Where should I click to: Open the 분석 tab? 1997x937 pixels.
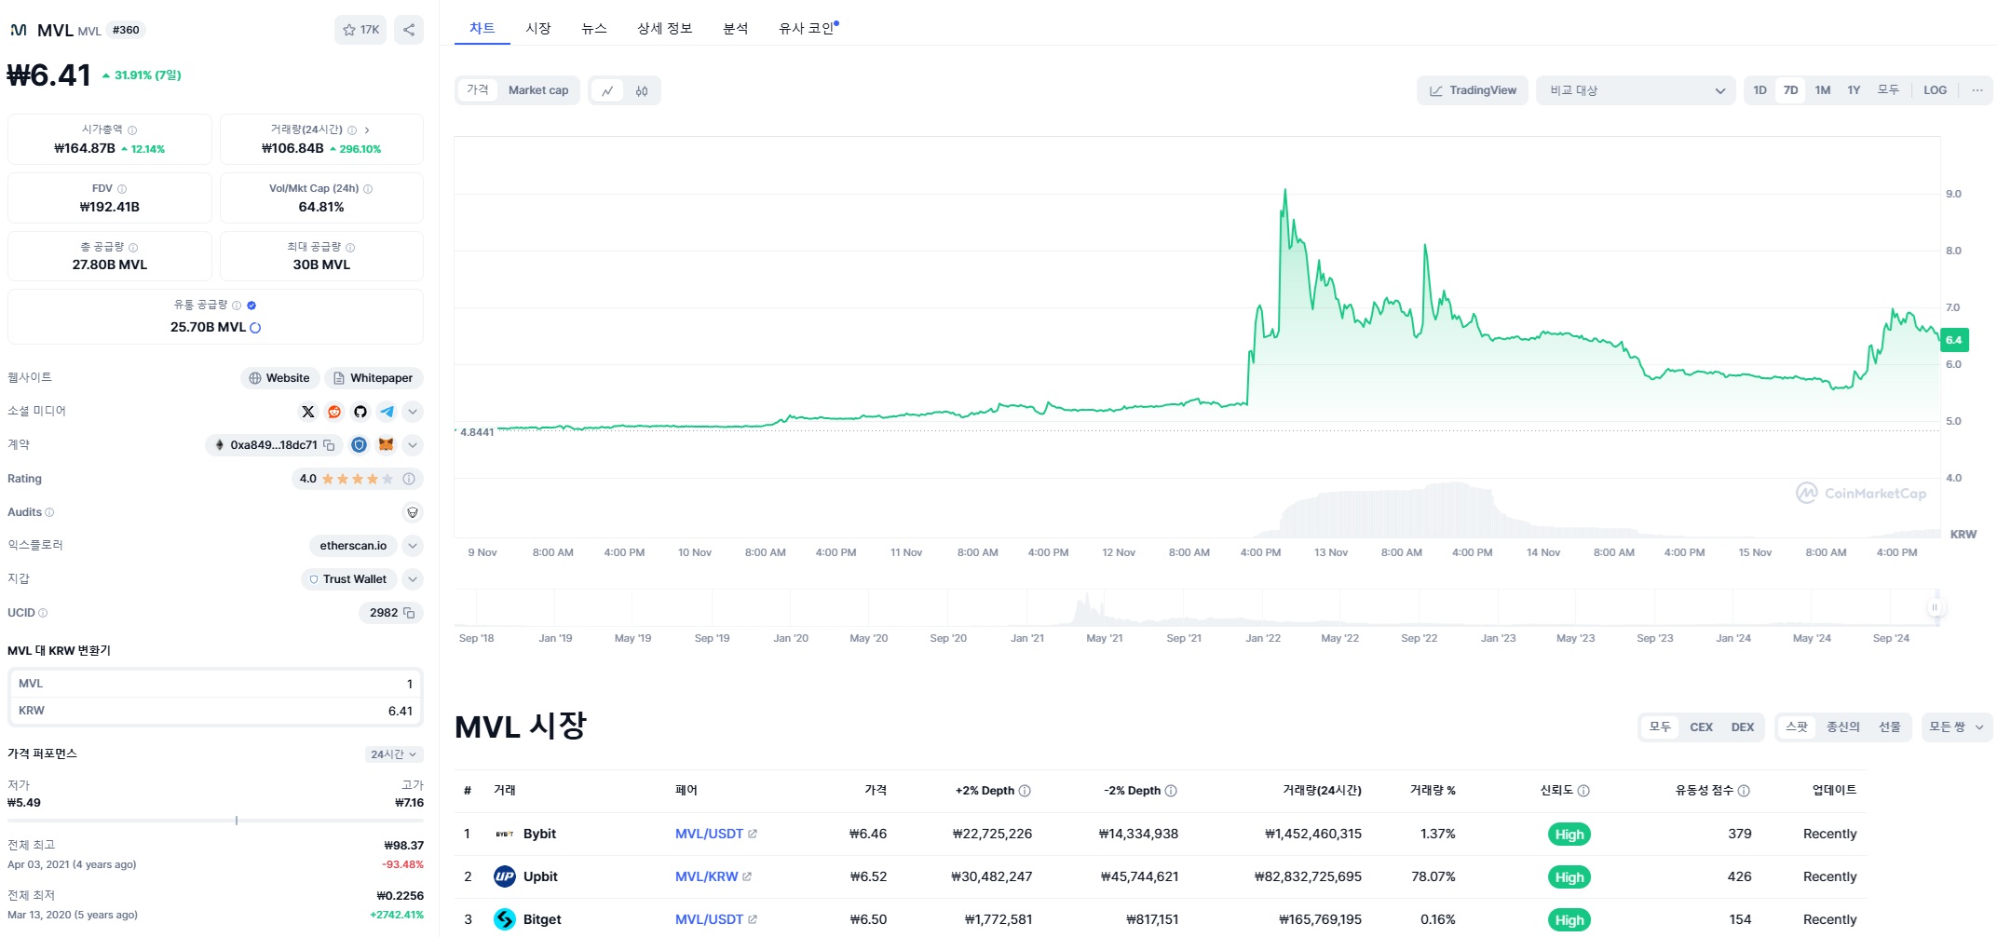pos(736,29)
